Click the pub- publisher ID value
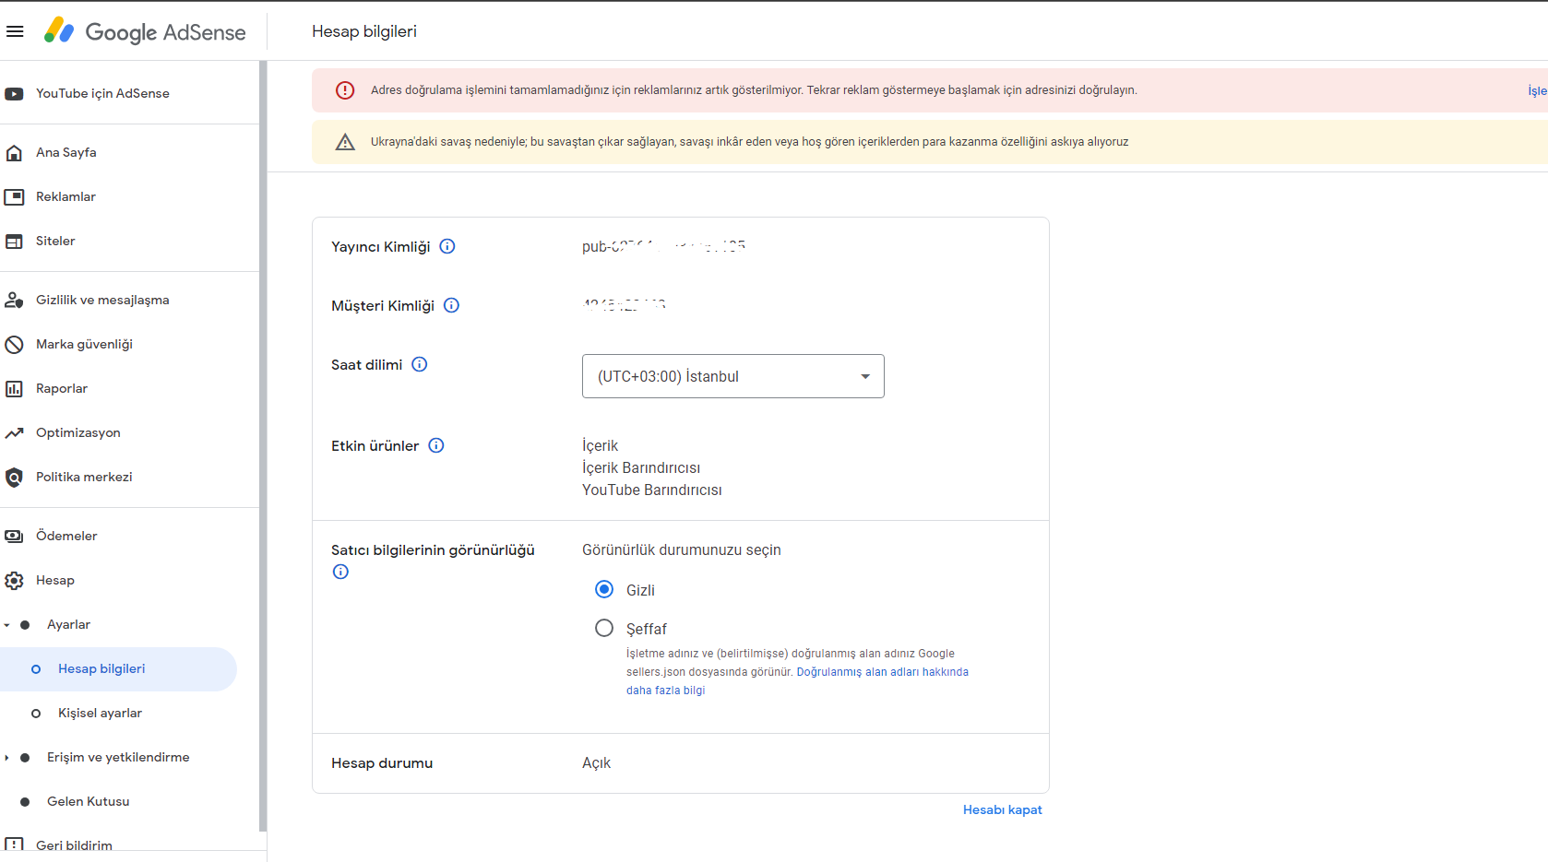The image size is (1548, 862). click(664, 246)
